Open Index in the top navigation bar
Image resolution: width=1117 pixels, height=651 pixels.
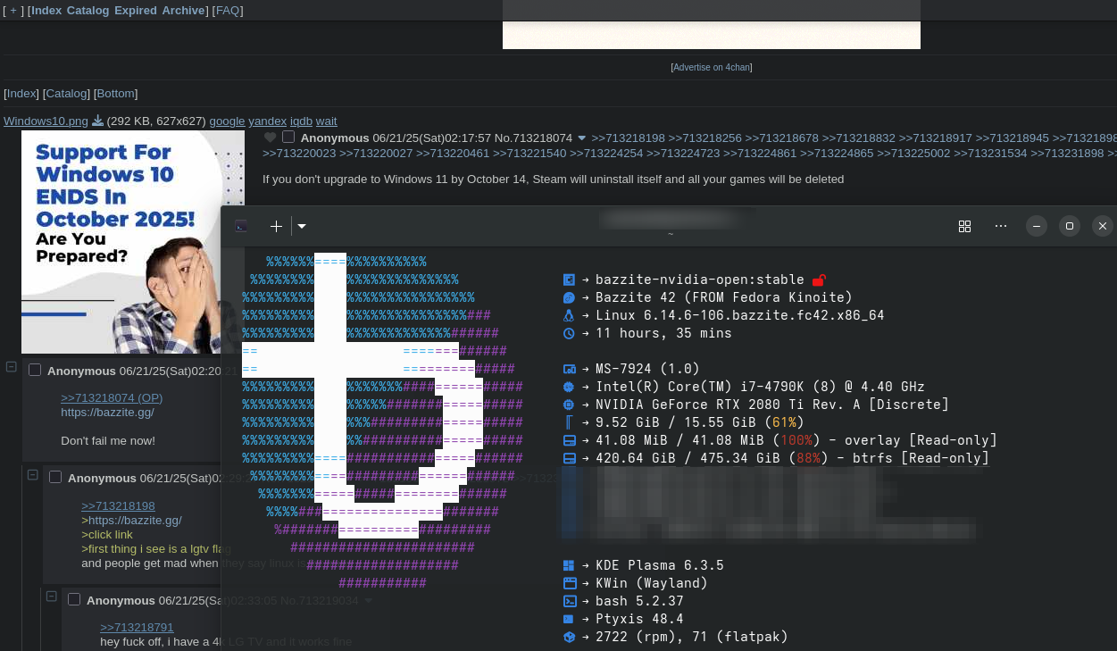[x=46, y=11]
